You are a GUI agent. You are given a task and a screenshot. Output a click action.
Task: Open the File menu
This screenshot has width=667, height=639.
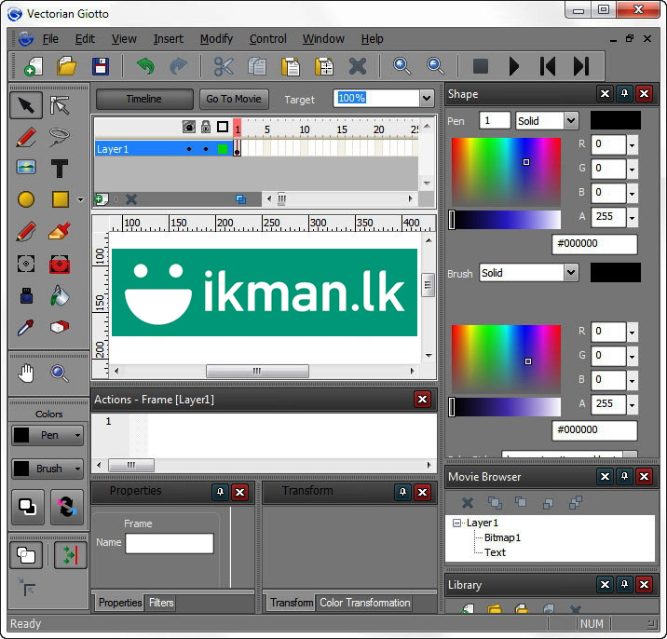click(x=50, y=39)
